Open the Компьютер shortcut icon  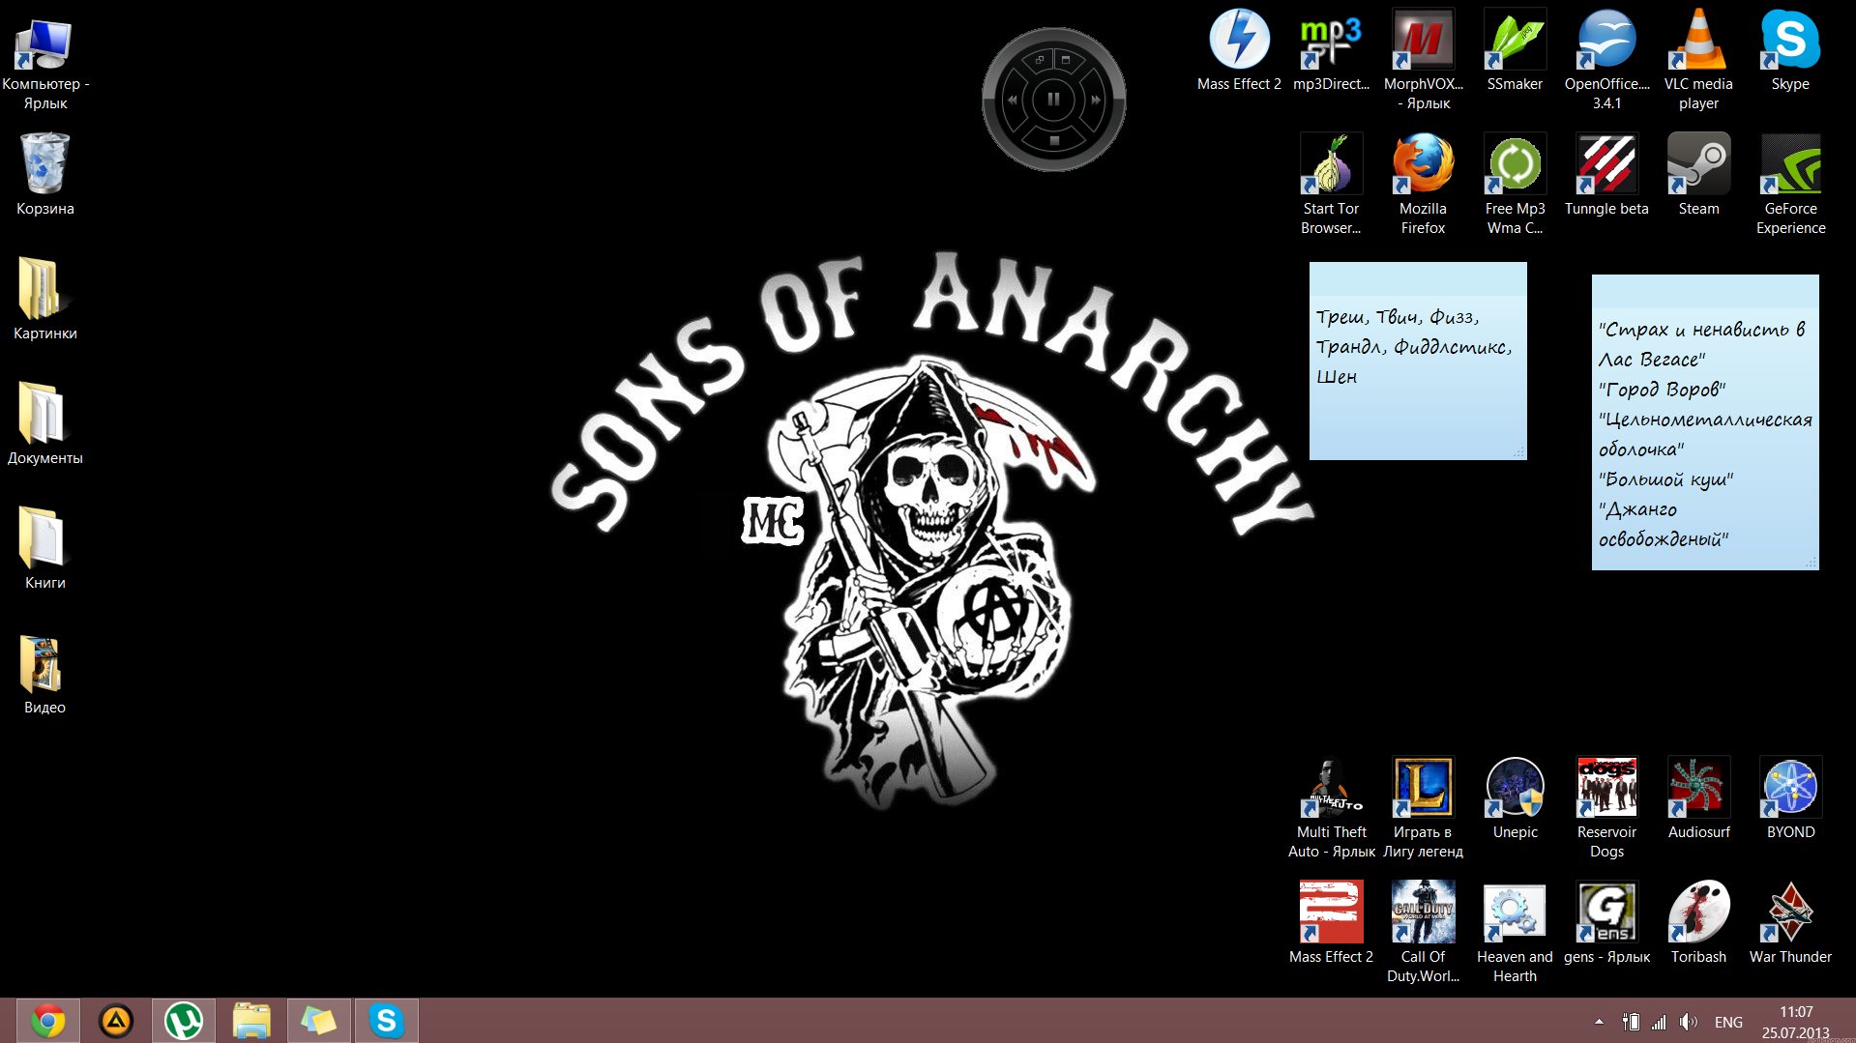coord(44,43)
